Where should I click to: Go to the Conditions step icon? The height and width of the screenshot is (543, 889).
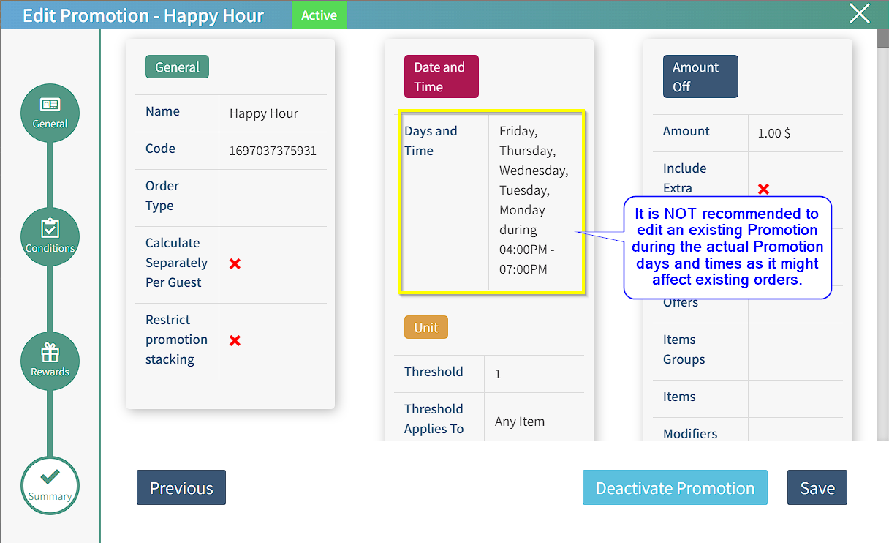[50, 236]
